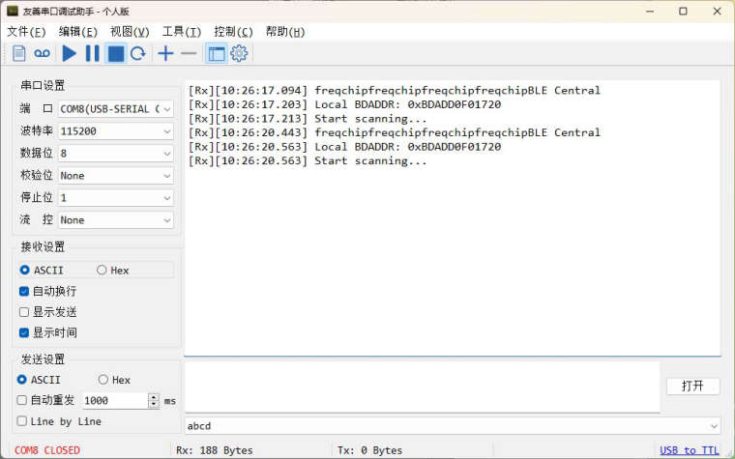Open the 视图(V) menu

(x=130, y=32)
